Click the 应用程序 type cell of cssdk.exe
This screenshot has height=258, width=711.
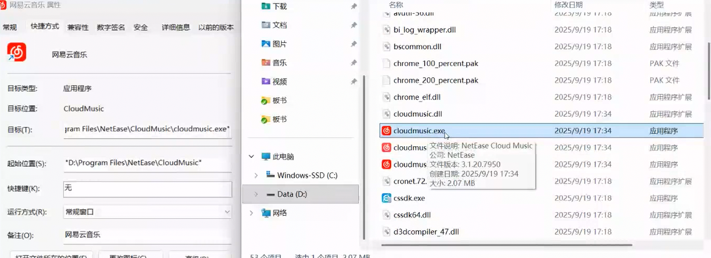click(x=663, y=198)
